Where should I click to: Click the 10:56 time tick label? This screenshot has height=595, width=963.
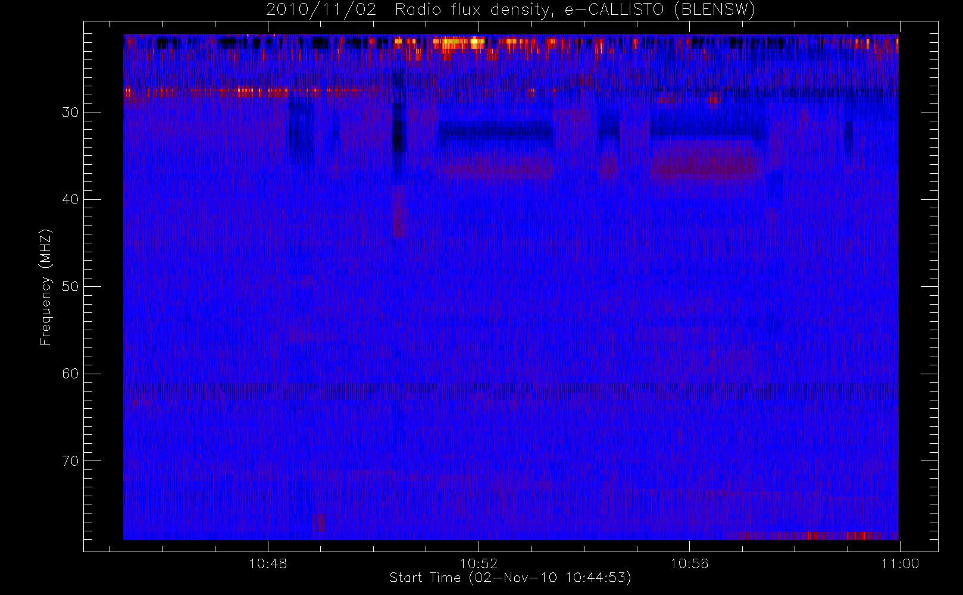689,563
